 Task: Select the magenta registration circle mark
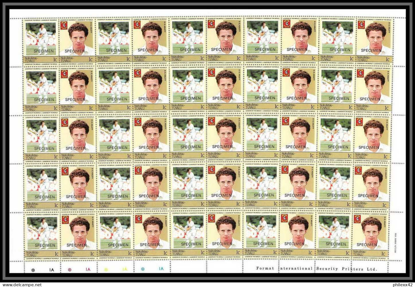[70, 269]
